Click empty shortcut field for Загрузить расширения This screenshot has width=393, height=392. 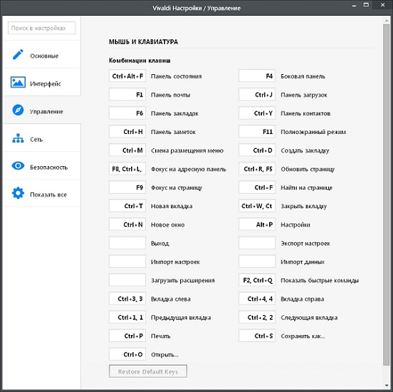(x=127, y=280)
